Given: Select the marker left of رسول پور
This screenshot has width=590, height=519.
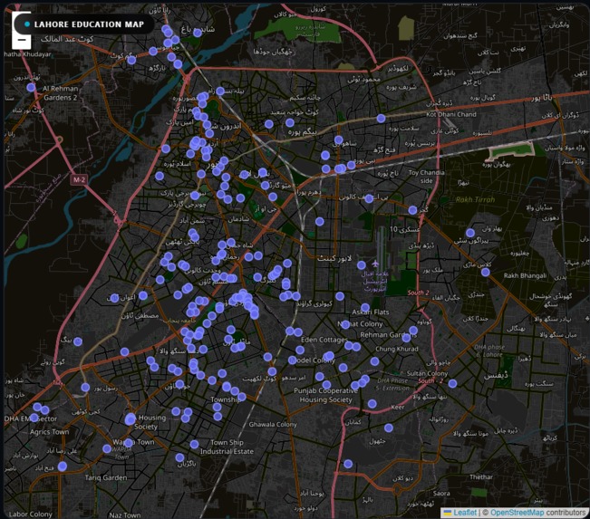Looking at the screenshot, I should click(x=85, y=388).
